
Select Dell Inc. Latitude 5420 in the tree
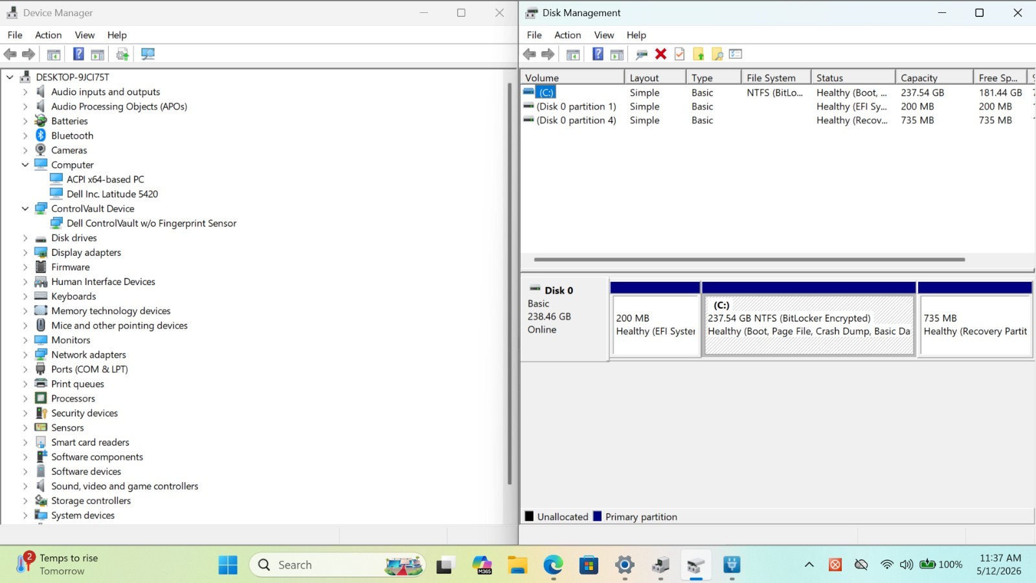click(112, 194)
